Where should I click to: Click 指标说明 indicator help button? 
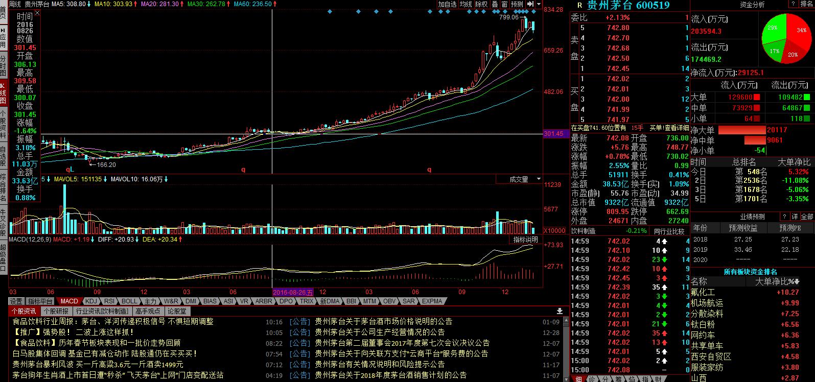click(526, 240)
